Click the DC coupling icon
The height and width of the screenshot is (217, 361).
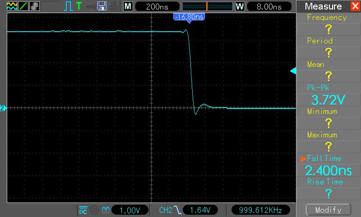[83, 210]
